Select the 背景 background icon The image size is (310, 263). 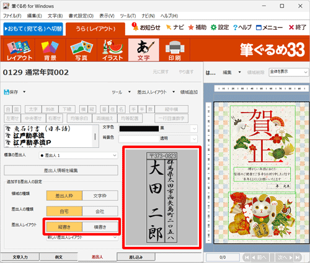pos(50,50)
